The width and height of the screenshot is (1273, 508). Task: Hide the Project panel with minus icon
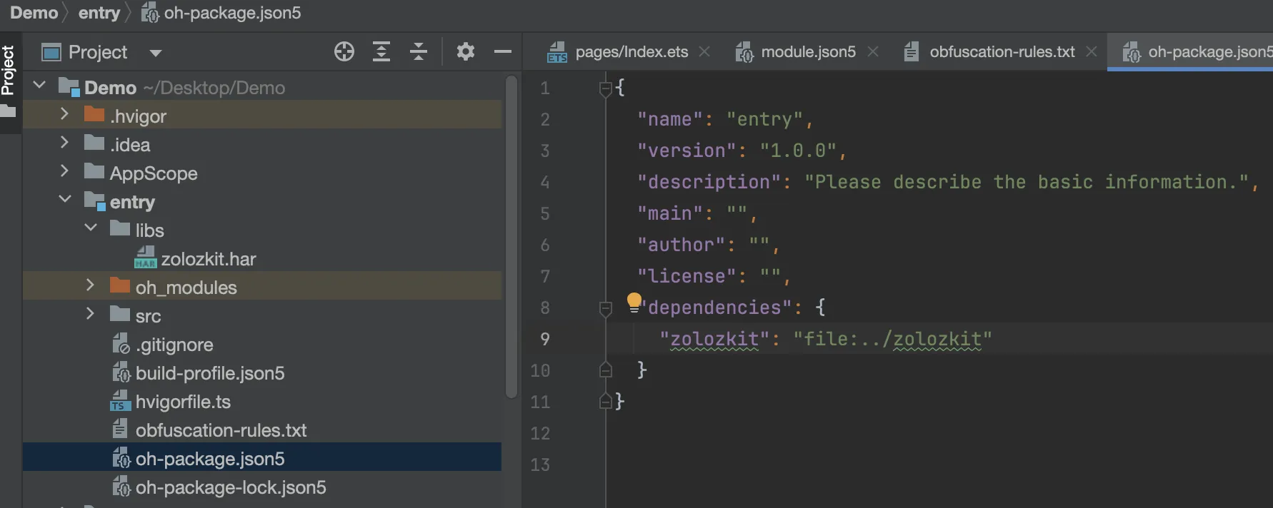point(503,51)
